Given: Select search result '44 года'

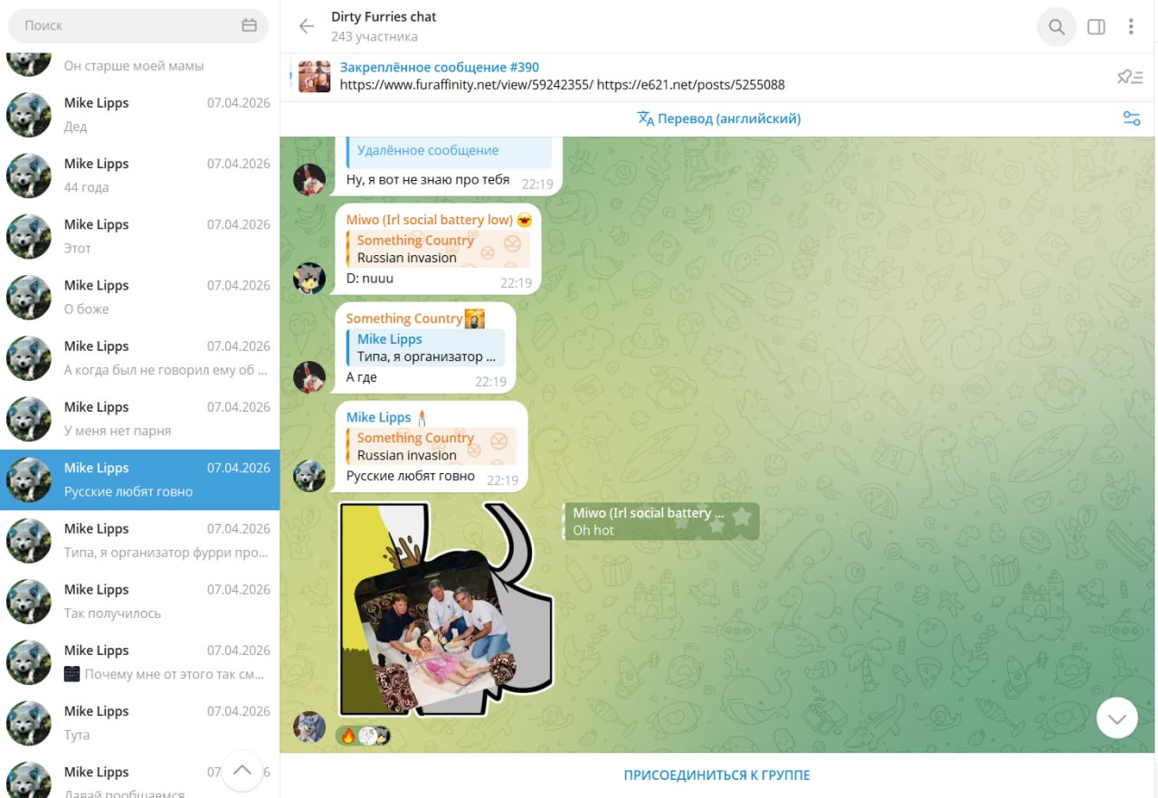Looking at the screenshot, I should (x=140, y=176).
